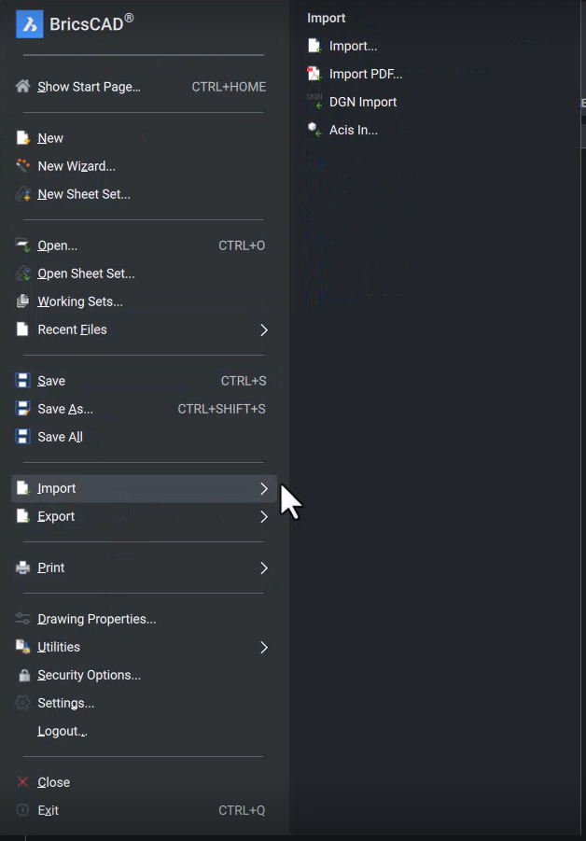Expand the Utilities submenu chevron

point(262,646)
